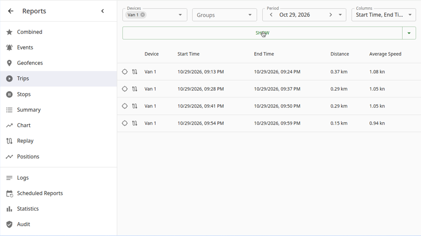Go to previous day in Period
The width and height of the screenshot is (421, 236).
271,15
